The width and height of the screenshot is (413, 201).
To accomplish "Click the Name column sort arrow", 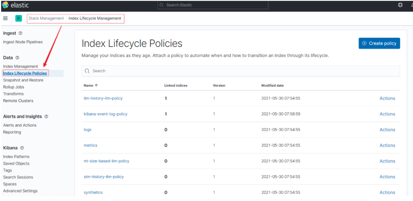I will click(x=96, y=85).
